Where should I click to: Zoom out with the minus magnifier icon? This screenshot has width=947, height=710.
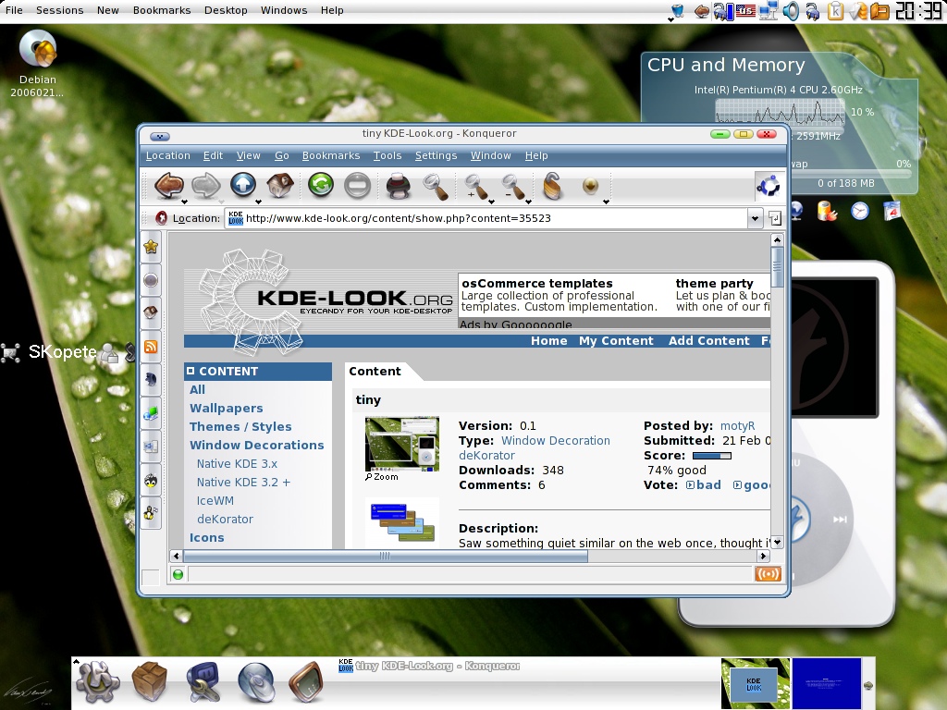pyautogui.click(x=513, y=186)
